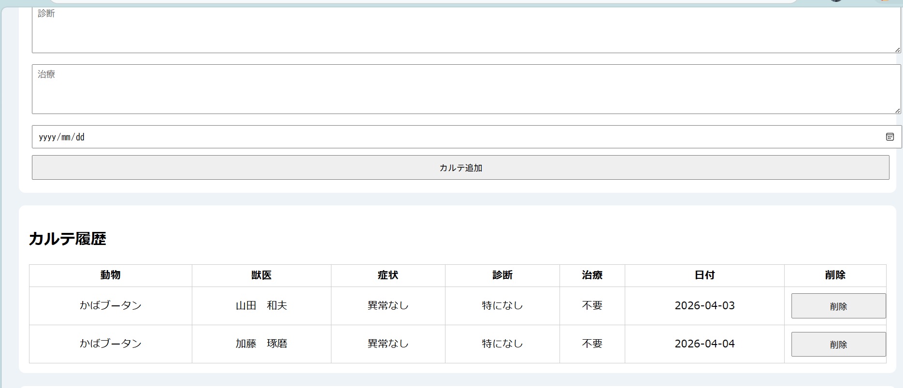Click the 日付 column header

click(704, 275)
